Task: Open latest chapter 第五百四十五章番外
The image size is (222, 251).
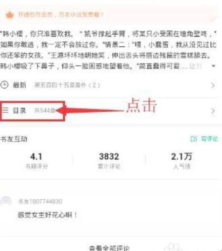Action: tap(67, 85)
